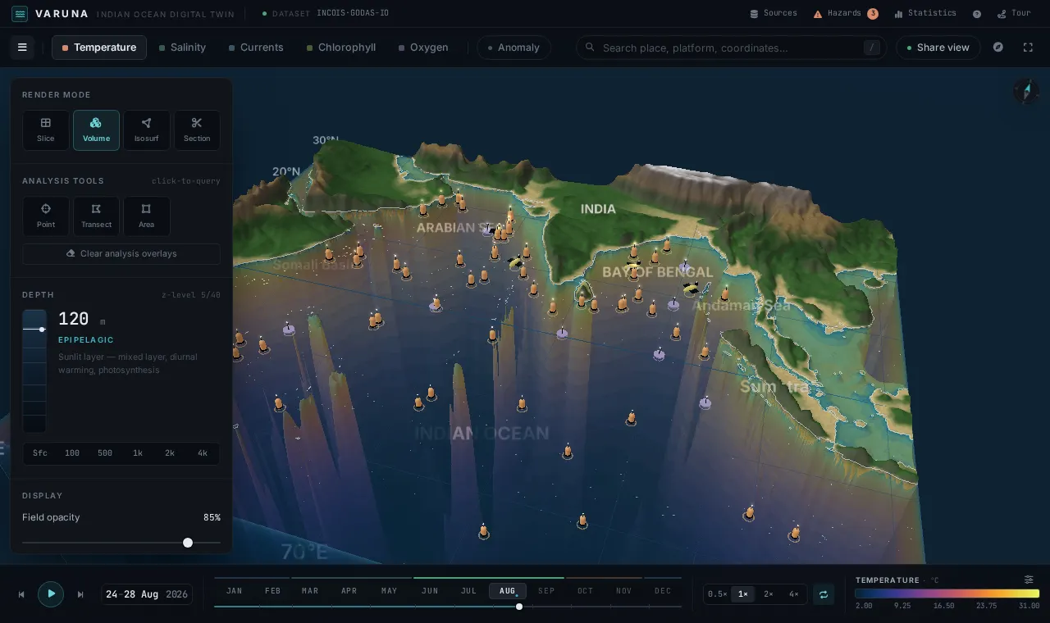Set playback speed to 1×
The image size is (1050, 623).
tap(743, 594)
